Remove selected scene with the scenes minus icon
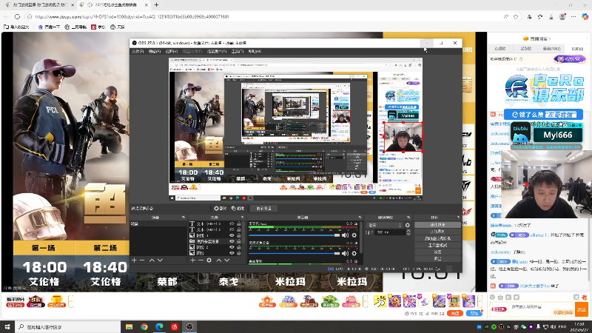The width and height of the screenshot is (592, 333). 142,260
